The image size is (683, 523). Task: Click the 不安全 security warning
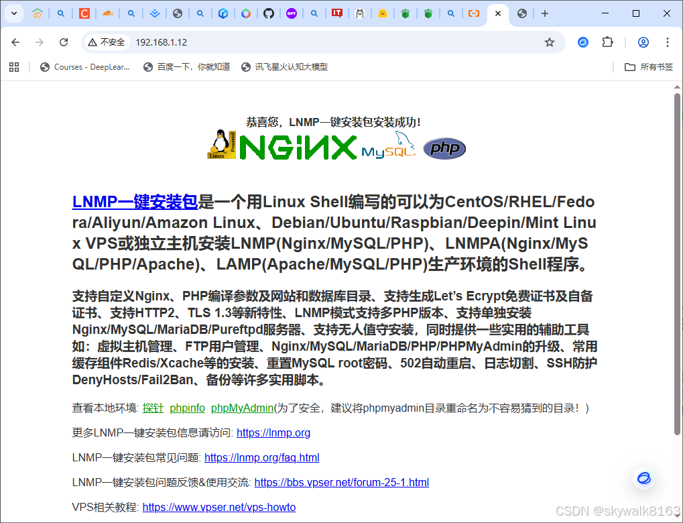tap(107, 41)
